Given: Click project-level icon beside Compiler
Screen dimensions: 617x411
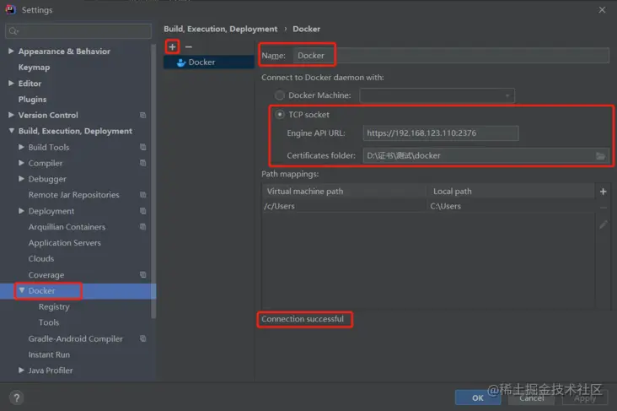Looking at the screenshot, I should click(x=142, y=163).
